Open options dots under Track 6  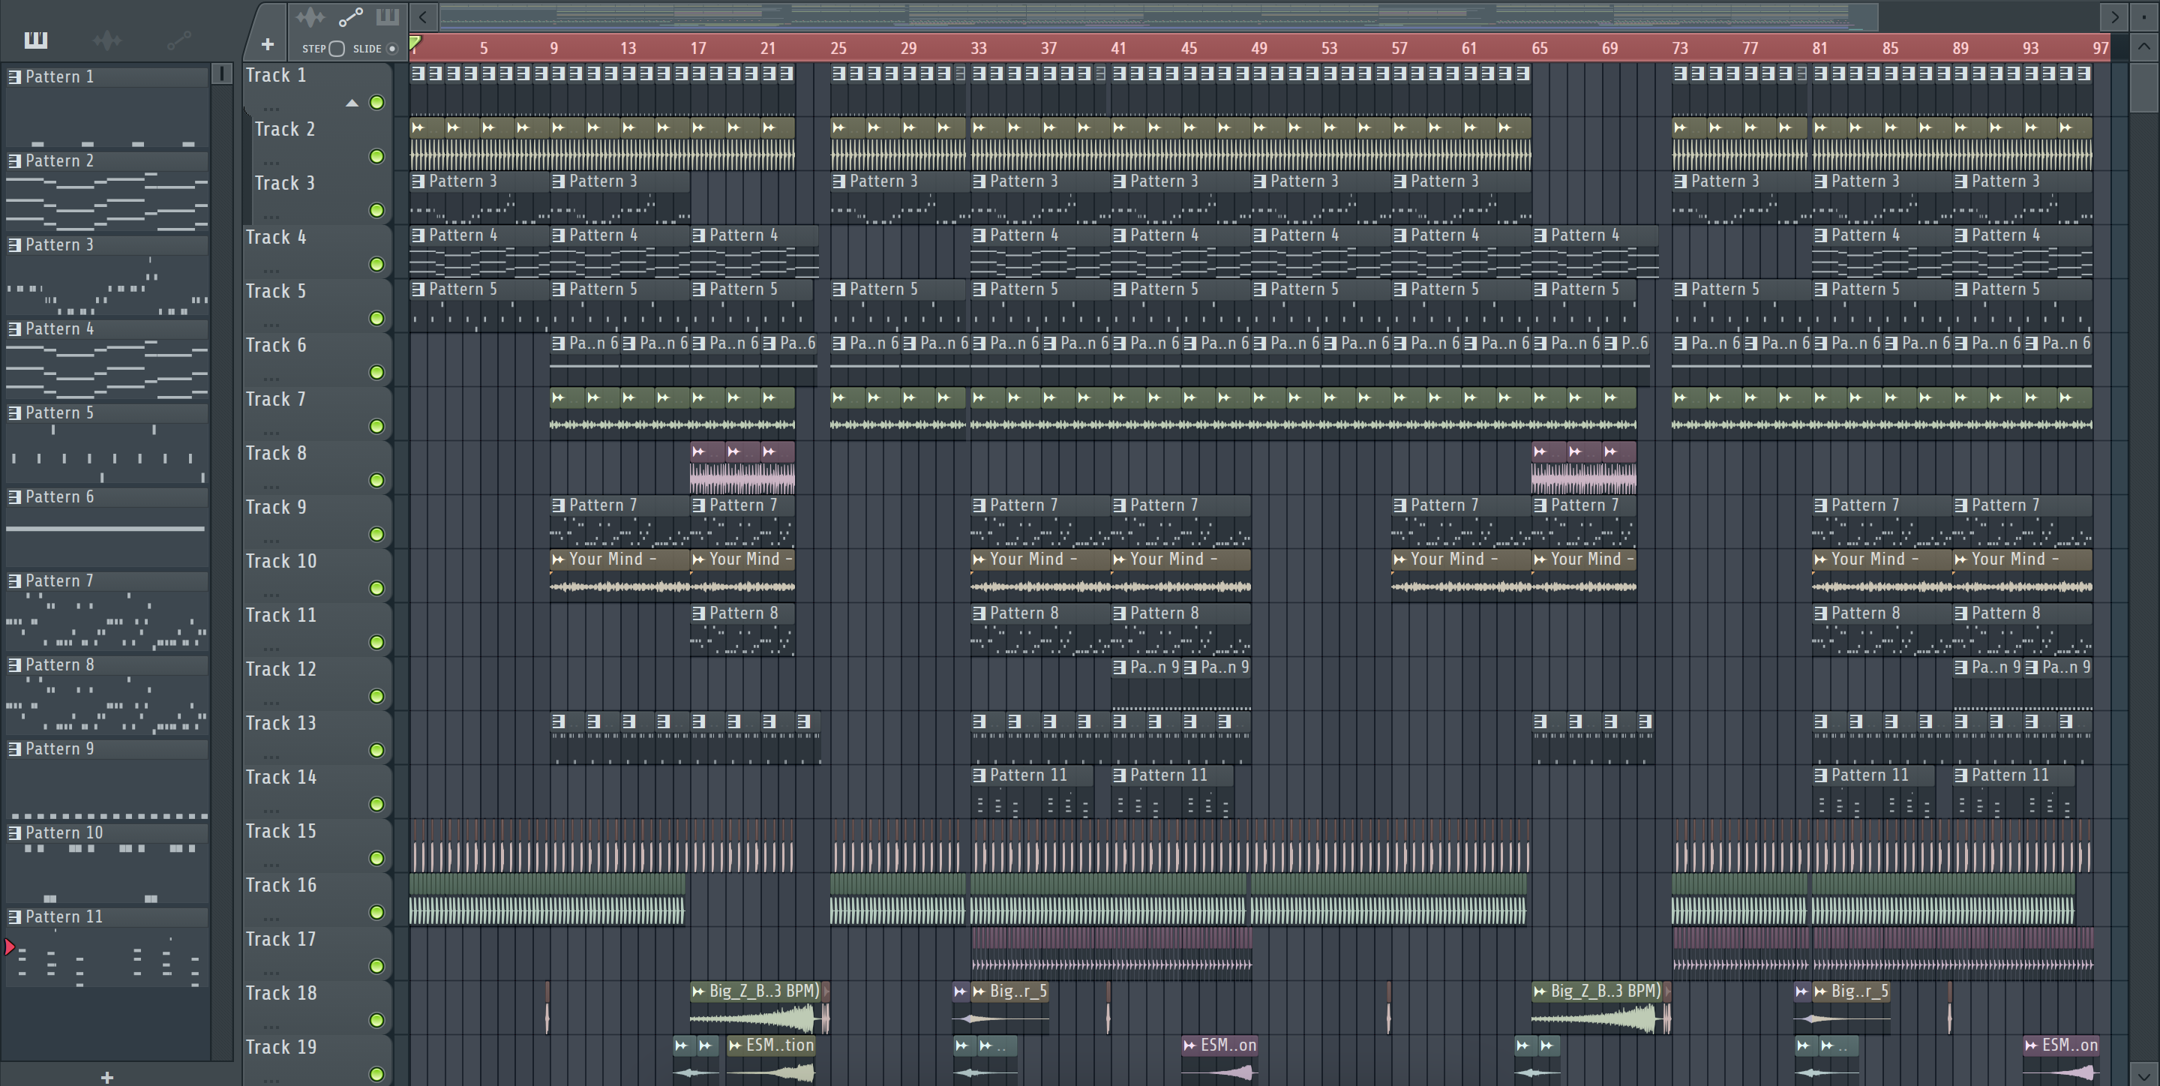point(271,379)
